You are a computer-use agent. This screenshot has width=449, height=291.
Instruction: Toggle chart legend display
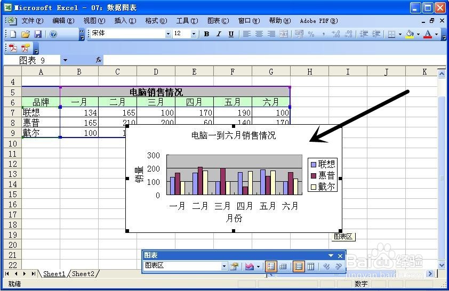[x=270, y=266]
